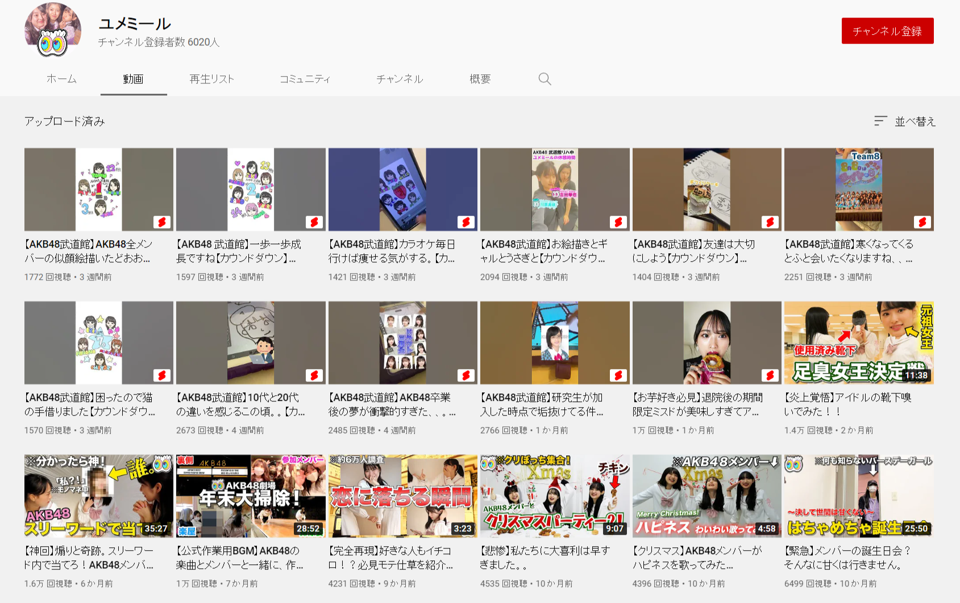The width and height of the screenshot is (960, 603).
Task: Click the チャンネル登録 subscribe button
Action: 887,31
